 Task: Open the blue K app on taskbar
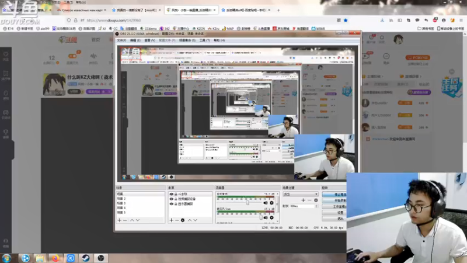coord(71,258)
